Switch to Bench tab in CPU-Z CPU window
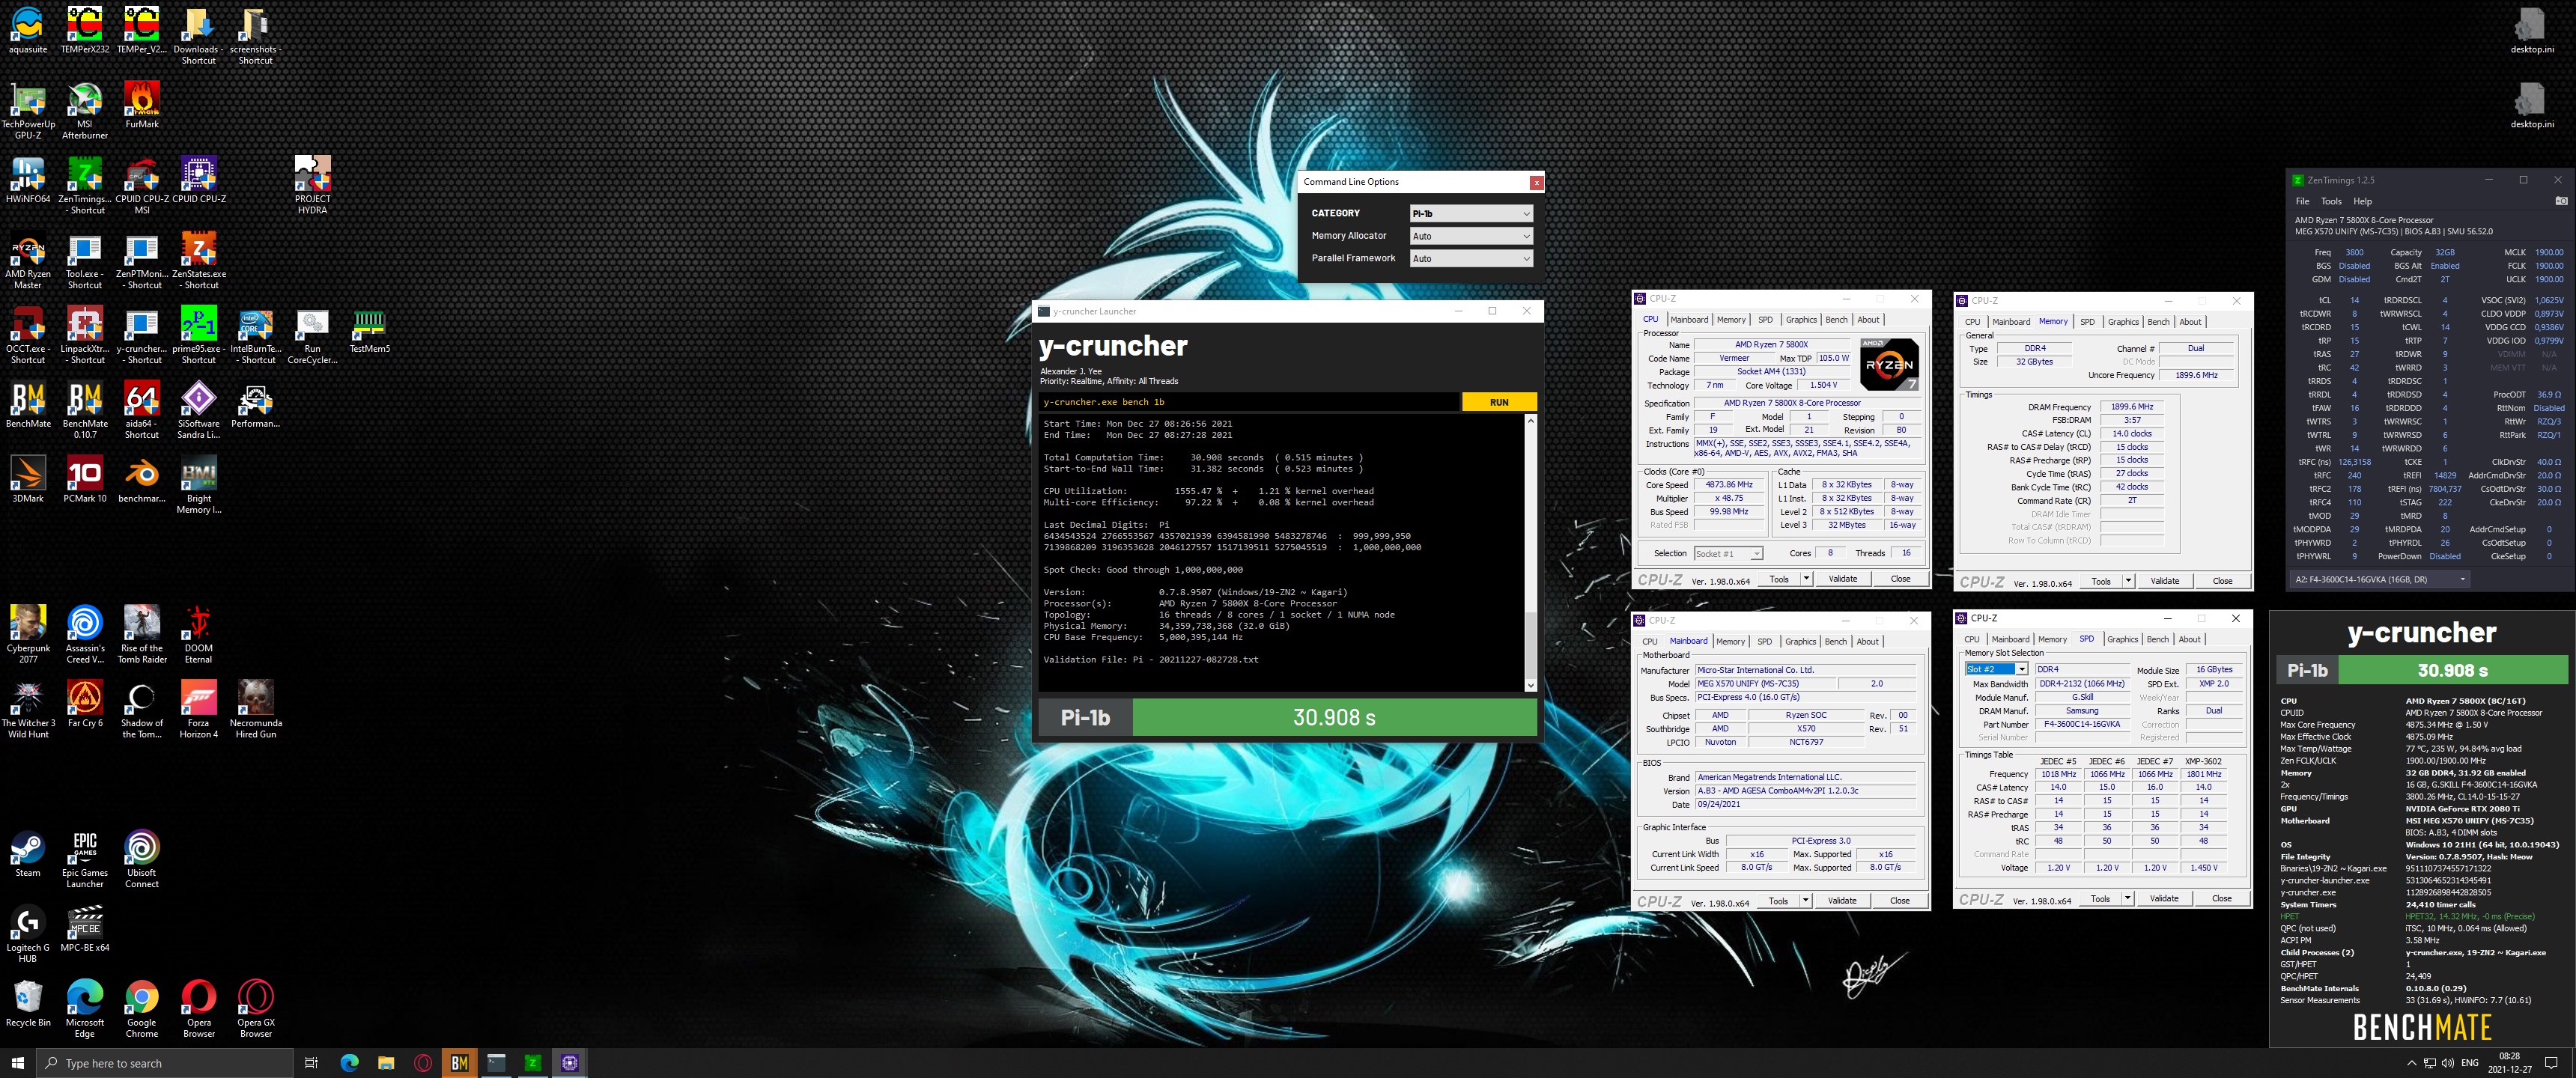The image size is (2576, 1078). (x=1836, y=320)
